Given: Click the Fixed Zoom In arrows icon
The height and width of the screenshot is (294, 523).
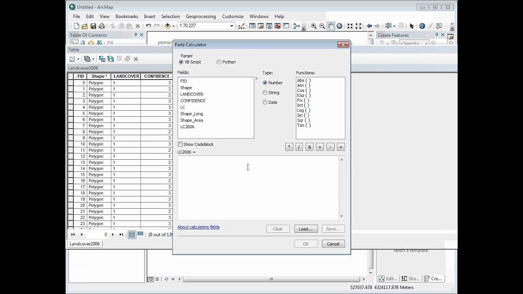Looking at the screenshot, I should (x=350, y=26).
